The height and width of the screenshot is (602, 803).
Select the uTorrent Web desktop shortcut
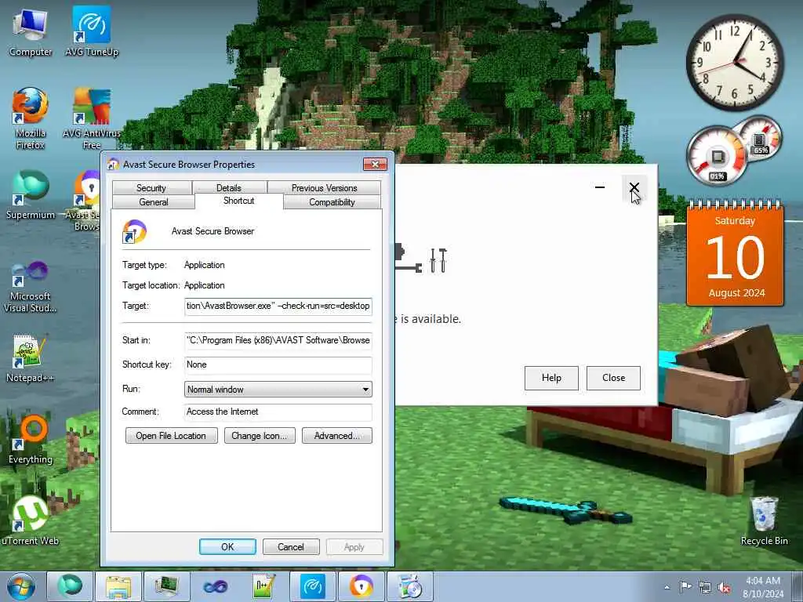point(31,520)
